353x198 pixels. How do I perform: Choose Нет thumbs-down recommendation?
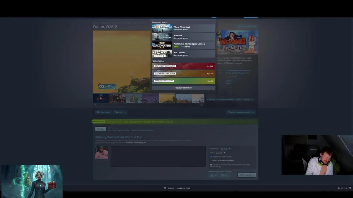224,175
